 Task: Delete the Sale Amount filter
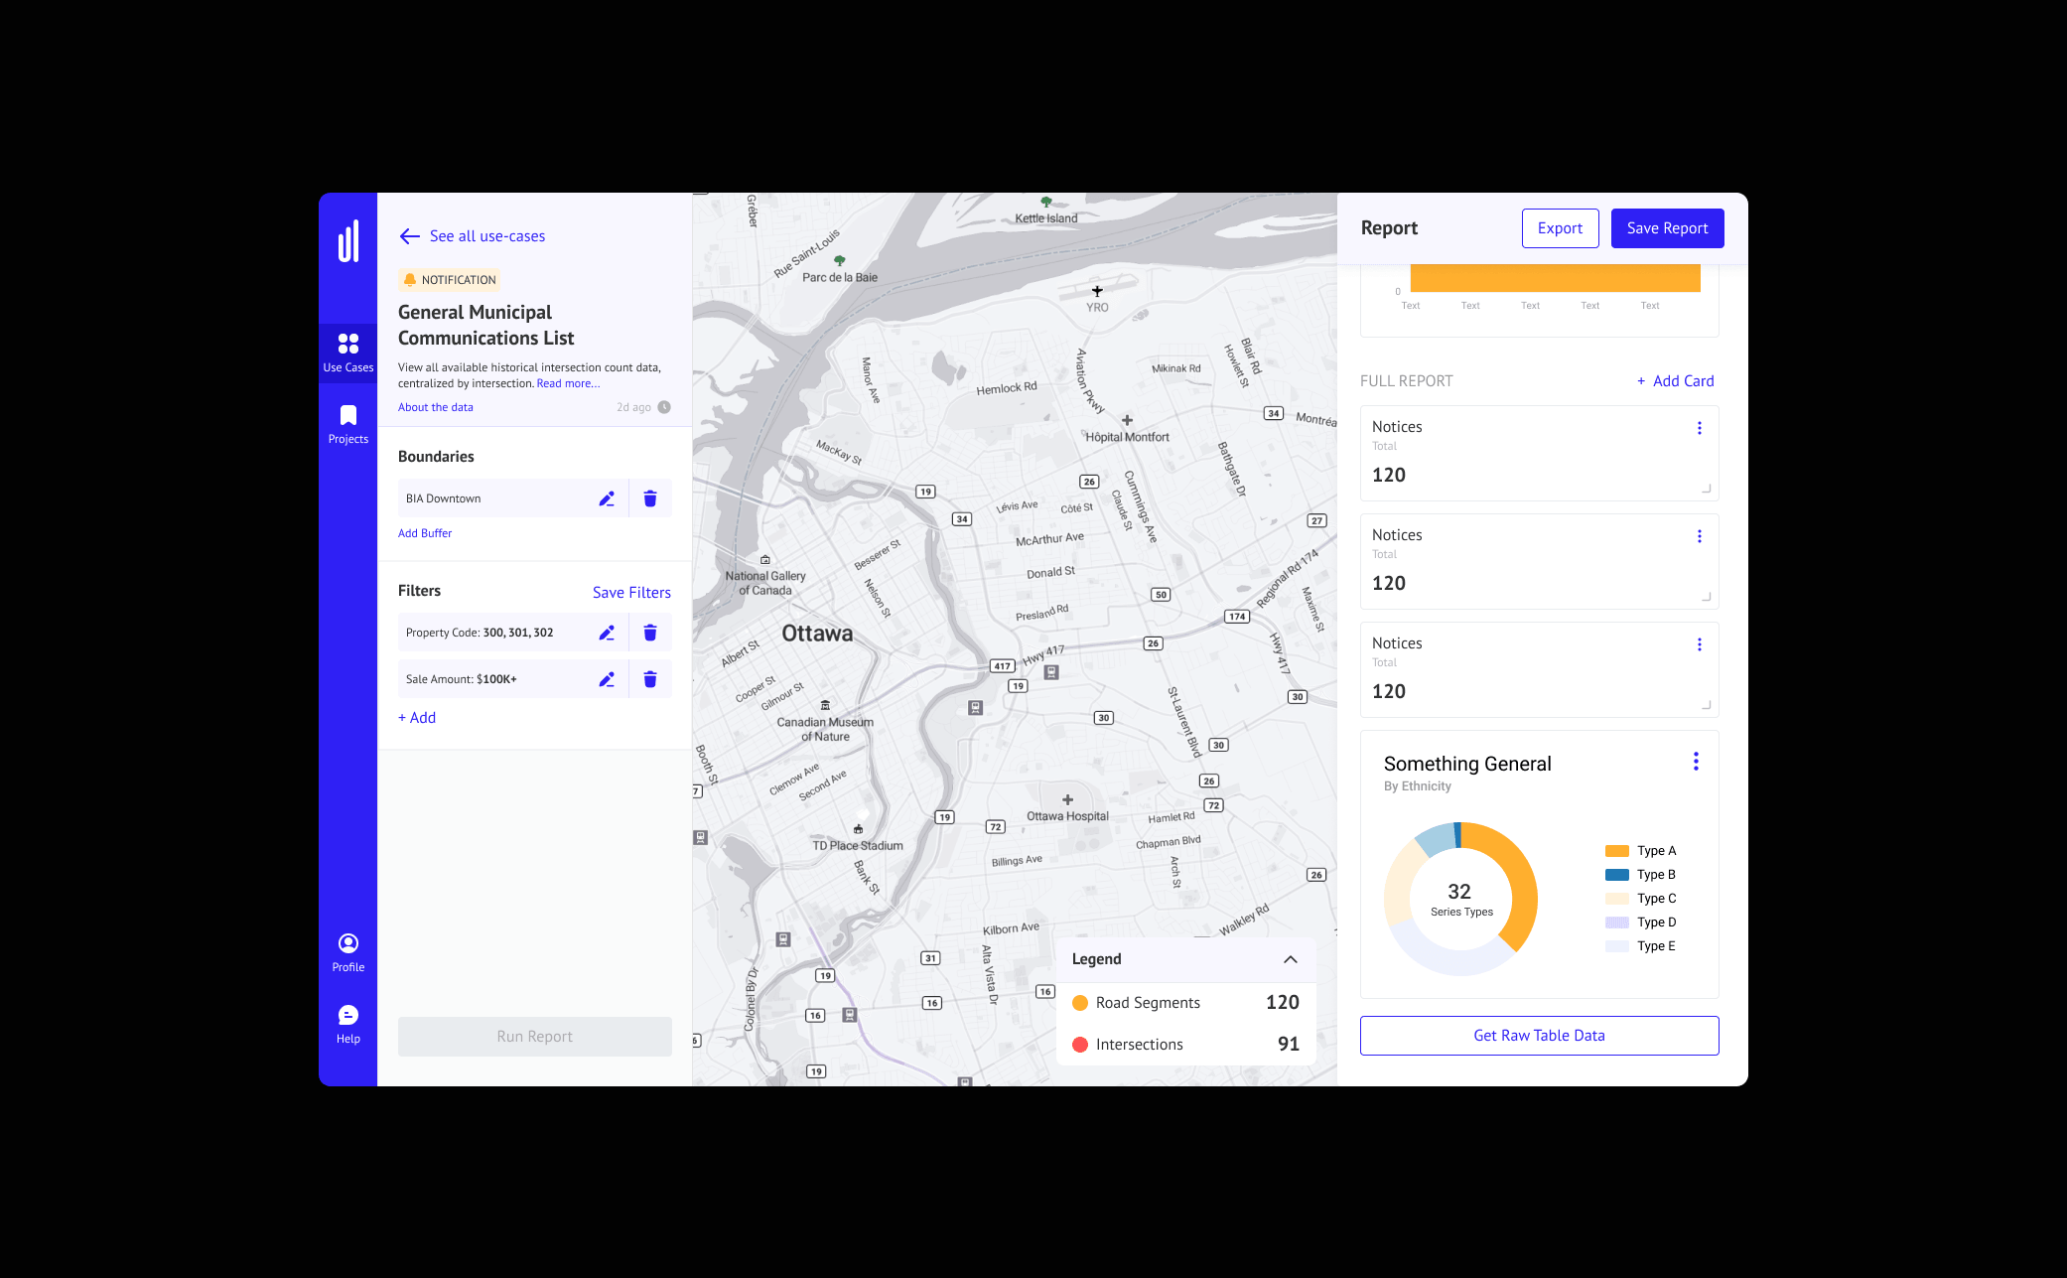[x=650, y=679]
